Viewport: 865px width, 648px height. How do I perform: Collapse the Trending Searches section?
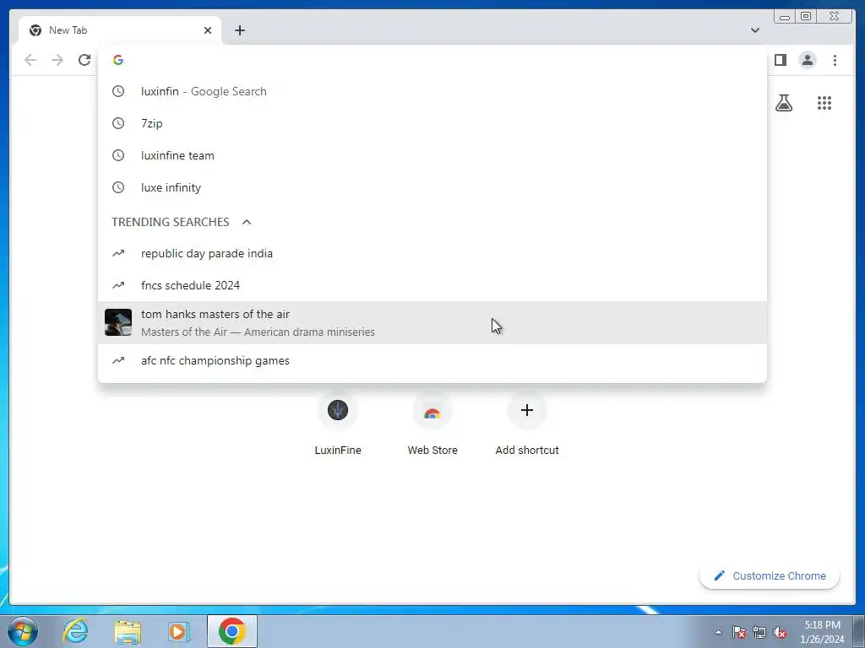point(247,222)
